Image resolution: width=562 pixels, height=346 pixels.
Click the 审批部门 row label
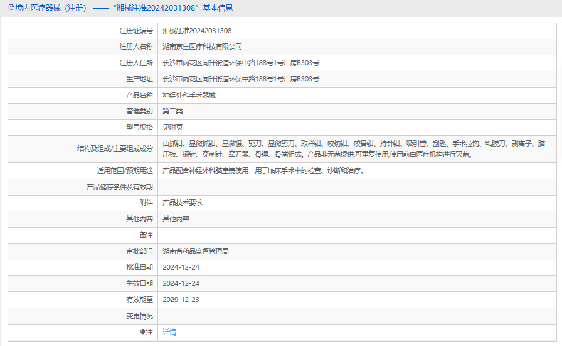coord(139,251)
